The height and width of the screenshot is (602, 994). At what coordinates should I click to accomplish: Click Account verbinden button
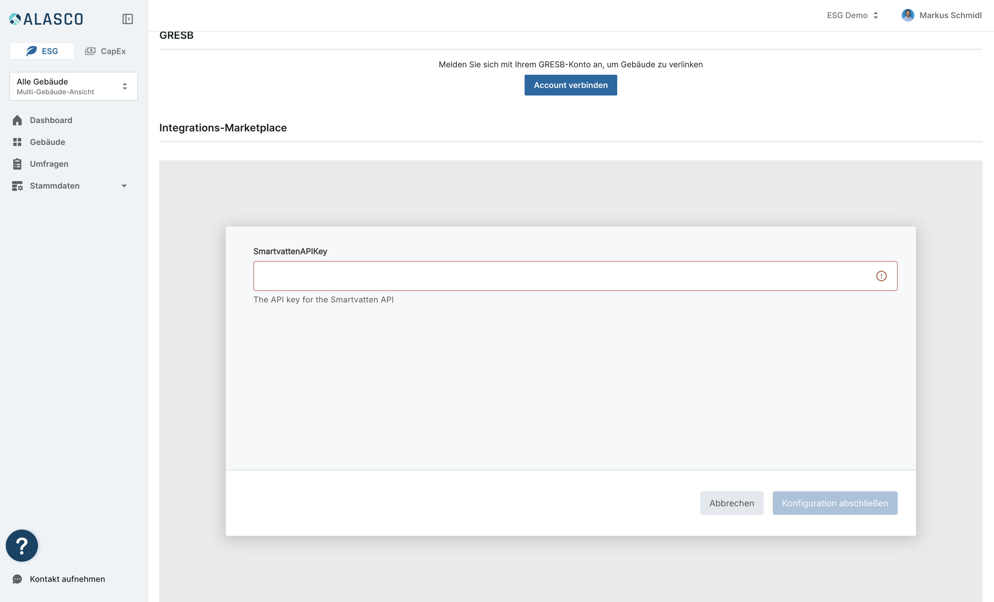[x=571, y=85]
